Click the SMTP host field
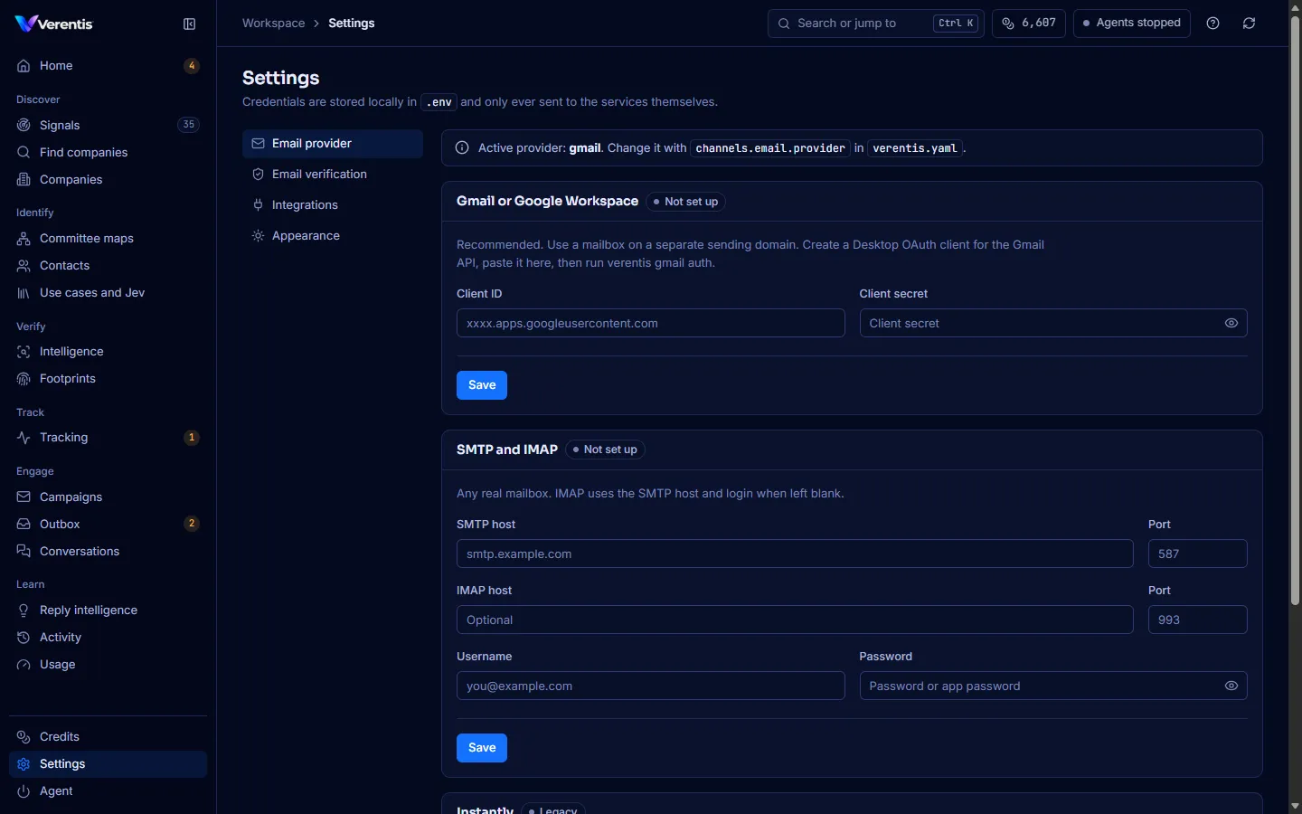This screenshot has height=814, width=1302. [x=795, y=554]
